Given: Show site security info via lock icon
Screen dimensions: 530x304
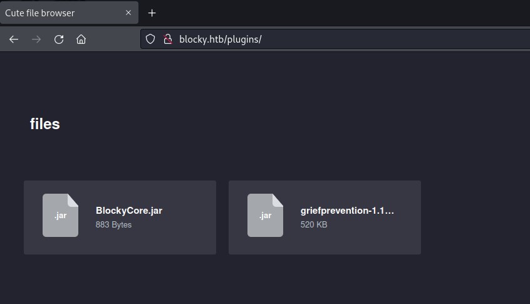Looking at the screenshot, I should (167, 39).
